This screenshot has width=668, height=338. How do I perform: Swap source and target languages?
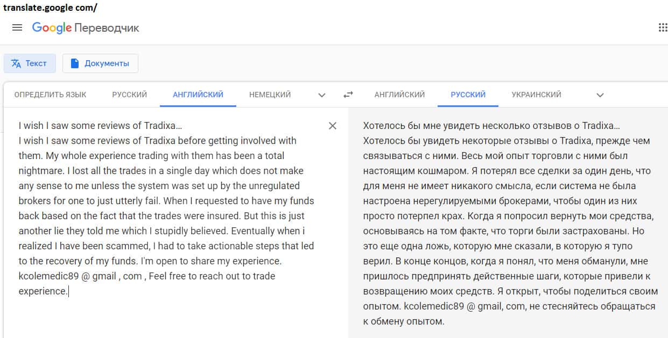coord(348,95)
